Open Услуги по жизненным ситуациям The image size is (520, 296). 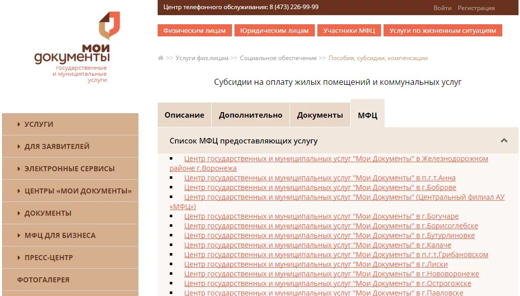pos(443,30)
